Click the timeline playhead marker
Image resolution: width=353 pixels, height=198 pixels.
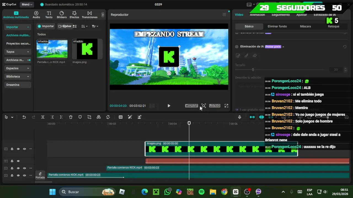point(189,123)
